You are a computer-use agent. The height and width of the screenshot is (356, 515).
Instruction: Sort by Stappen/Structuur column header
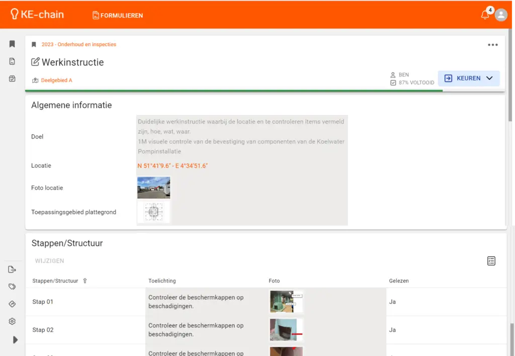tap(55, 281)
